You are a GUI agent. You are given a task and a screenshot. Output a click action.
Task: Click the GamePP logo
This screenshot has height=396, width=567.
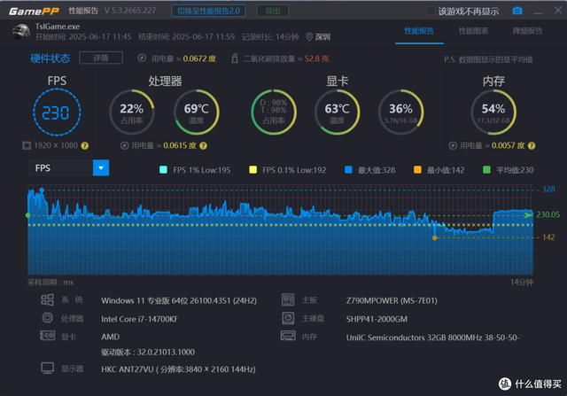[x=34, y=12]
